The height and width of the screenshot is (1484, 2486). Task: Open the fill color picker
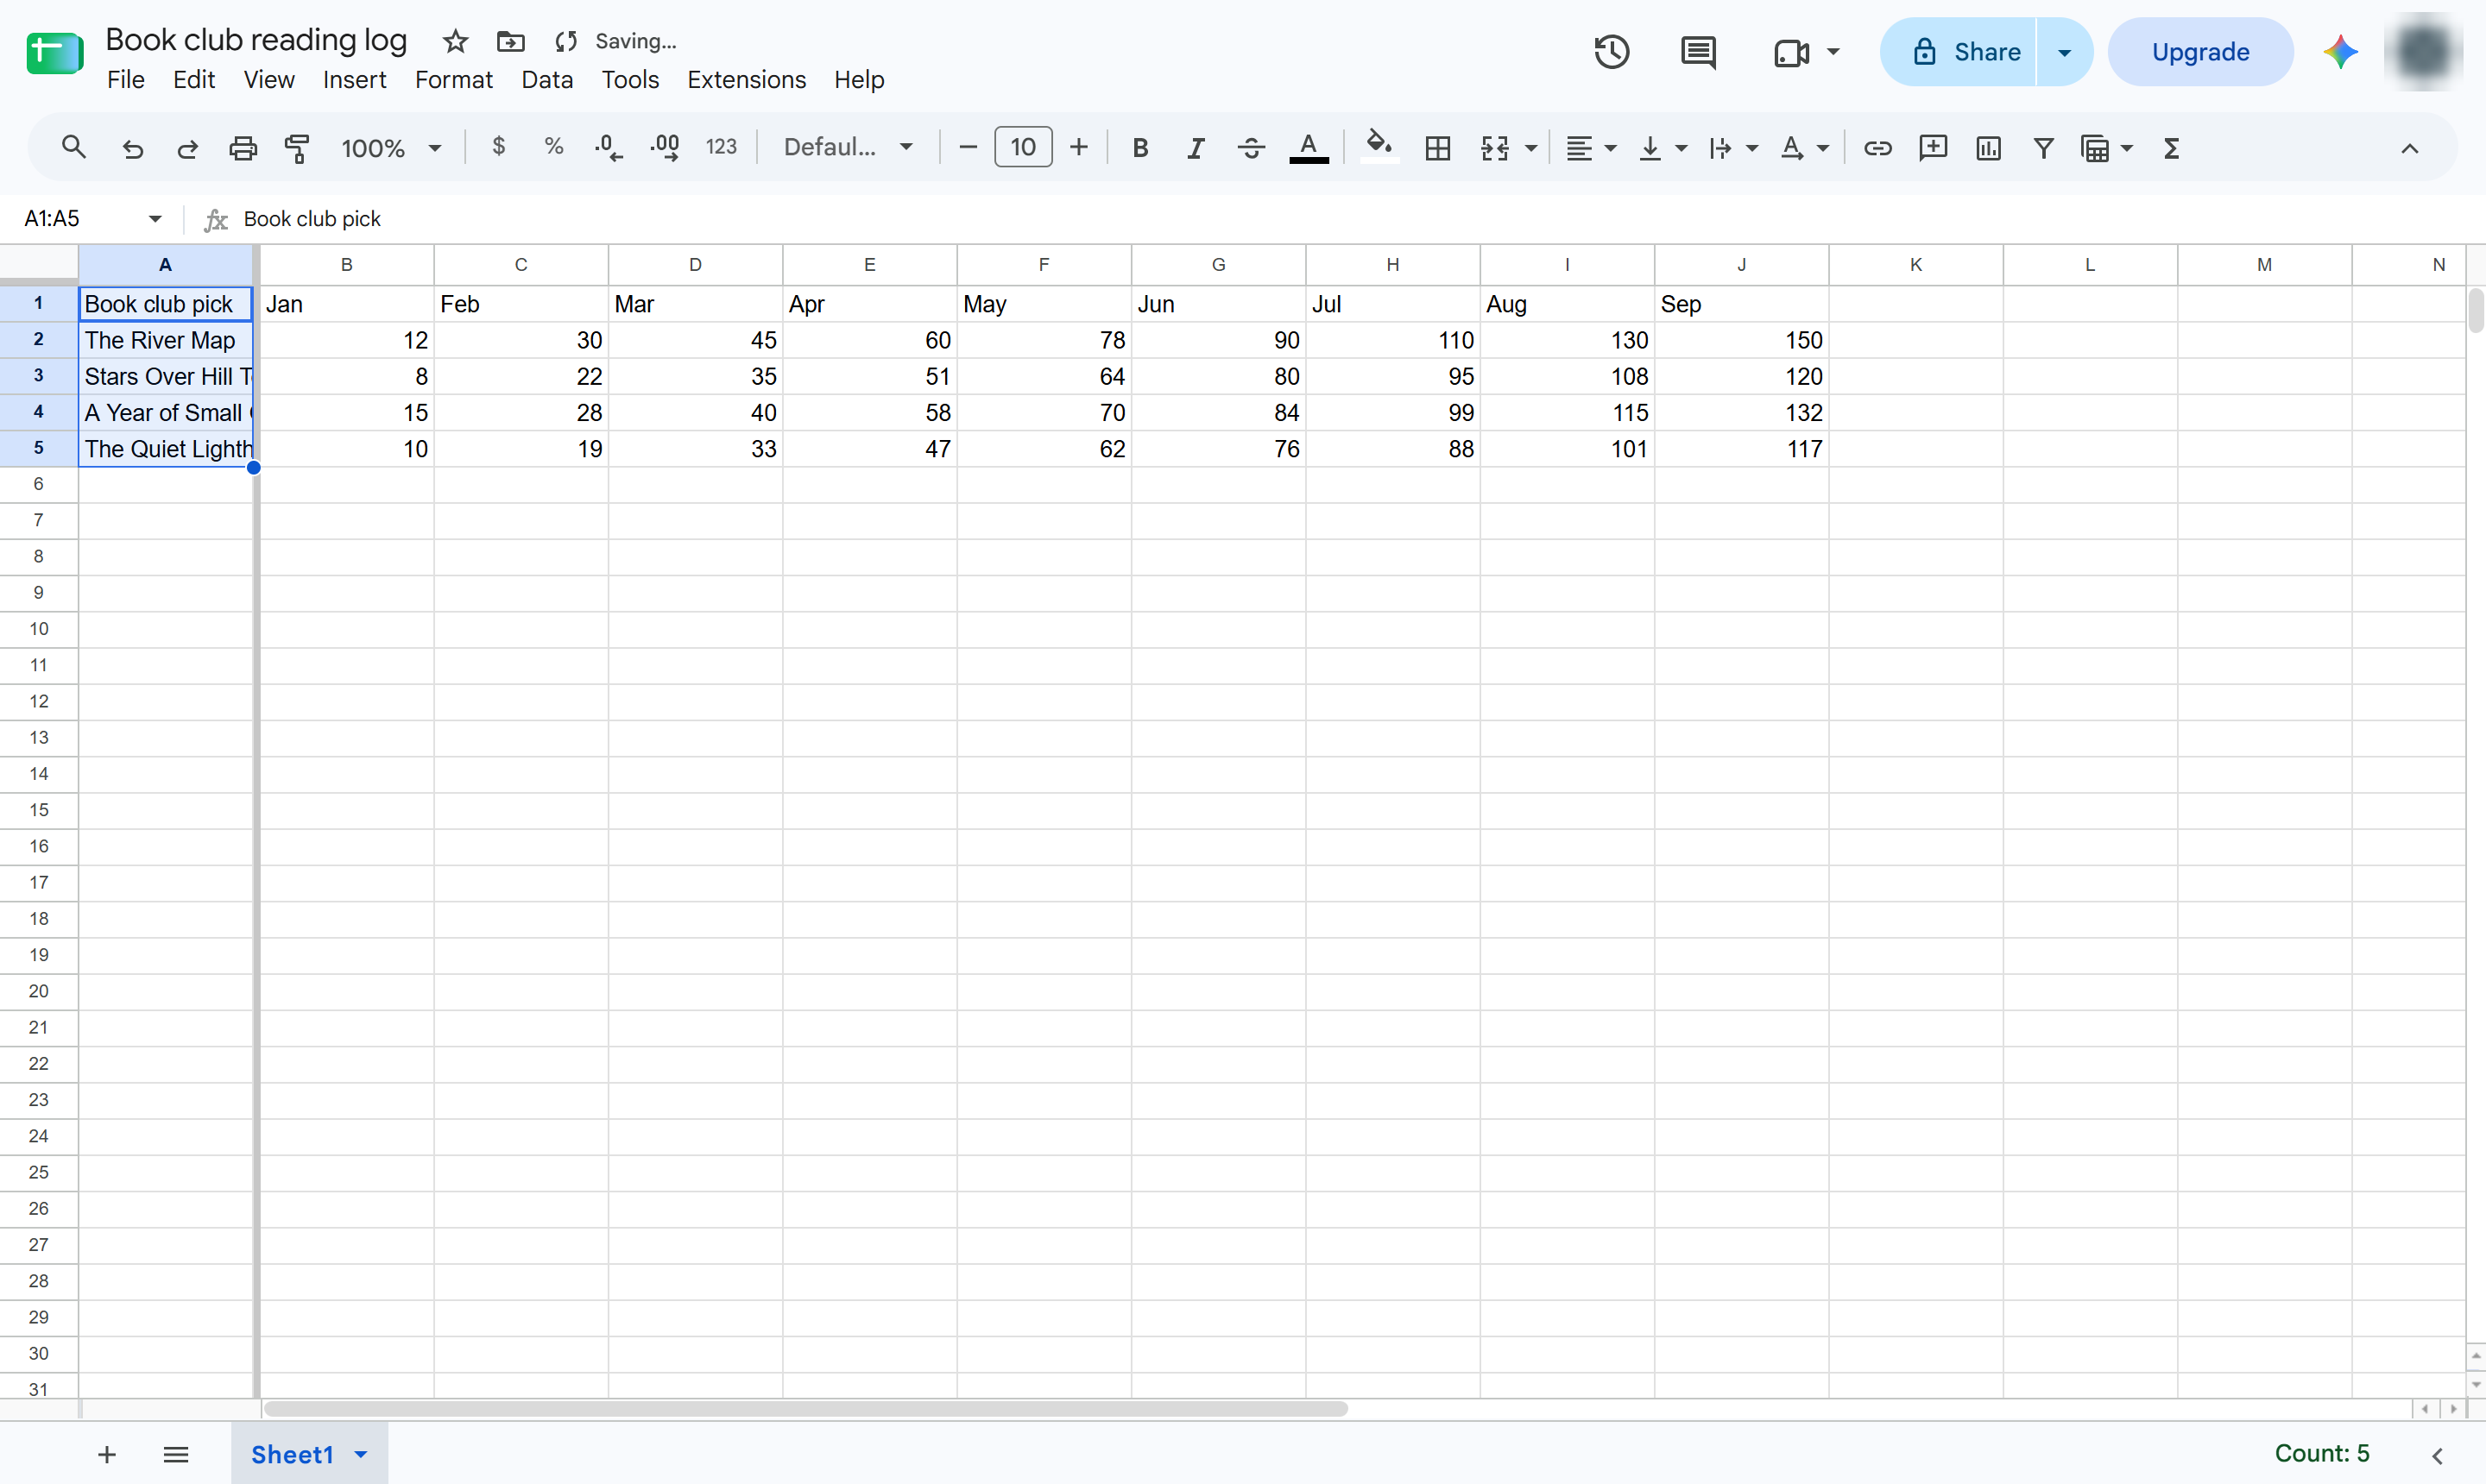coord(1379,148)
